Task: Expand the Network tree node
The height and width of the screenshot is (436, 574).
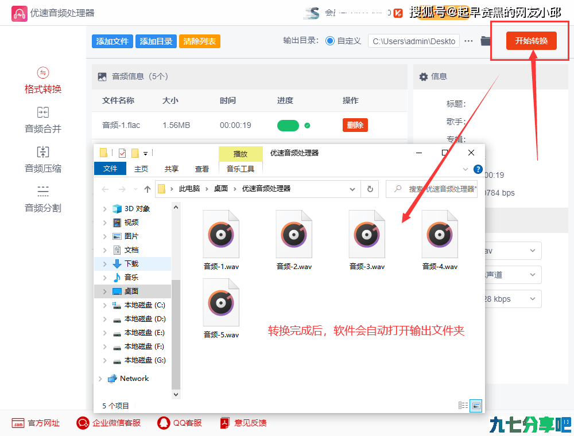Action: tap(100, 379)
